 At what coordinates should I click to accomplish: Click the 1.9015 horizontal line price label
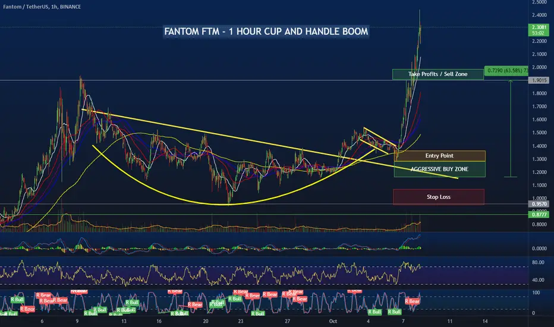pos(539,80)
